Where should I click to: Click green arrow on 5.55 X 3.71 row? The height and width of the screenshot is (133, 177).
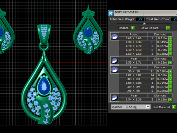(x=170, y=63)
